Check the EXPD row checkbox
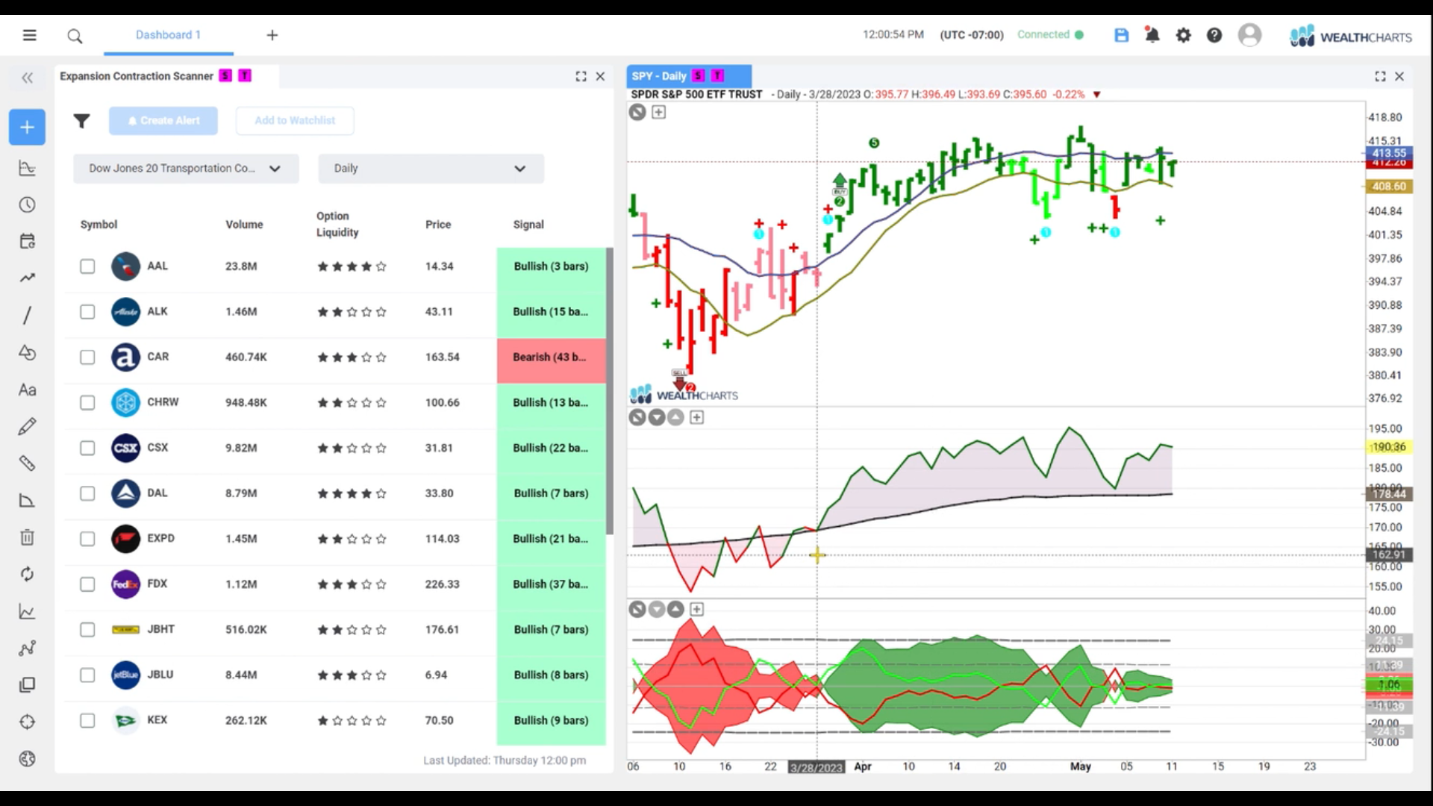 coord(87,539)
